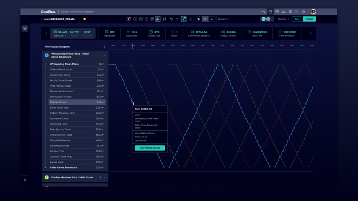Click the swap direction arrows icon
The height and width of the screenshot is (201, 358).
[164, 19]
